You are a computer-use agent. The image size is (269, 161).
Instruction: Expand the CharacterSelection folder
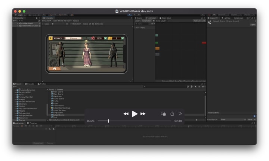coord(15,90)
